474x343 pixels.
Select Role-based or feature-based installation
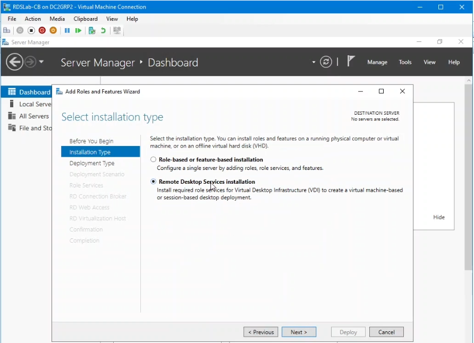point(153,159)
